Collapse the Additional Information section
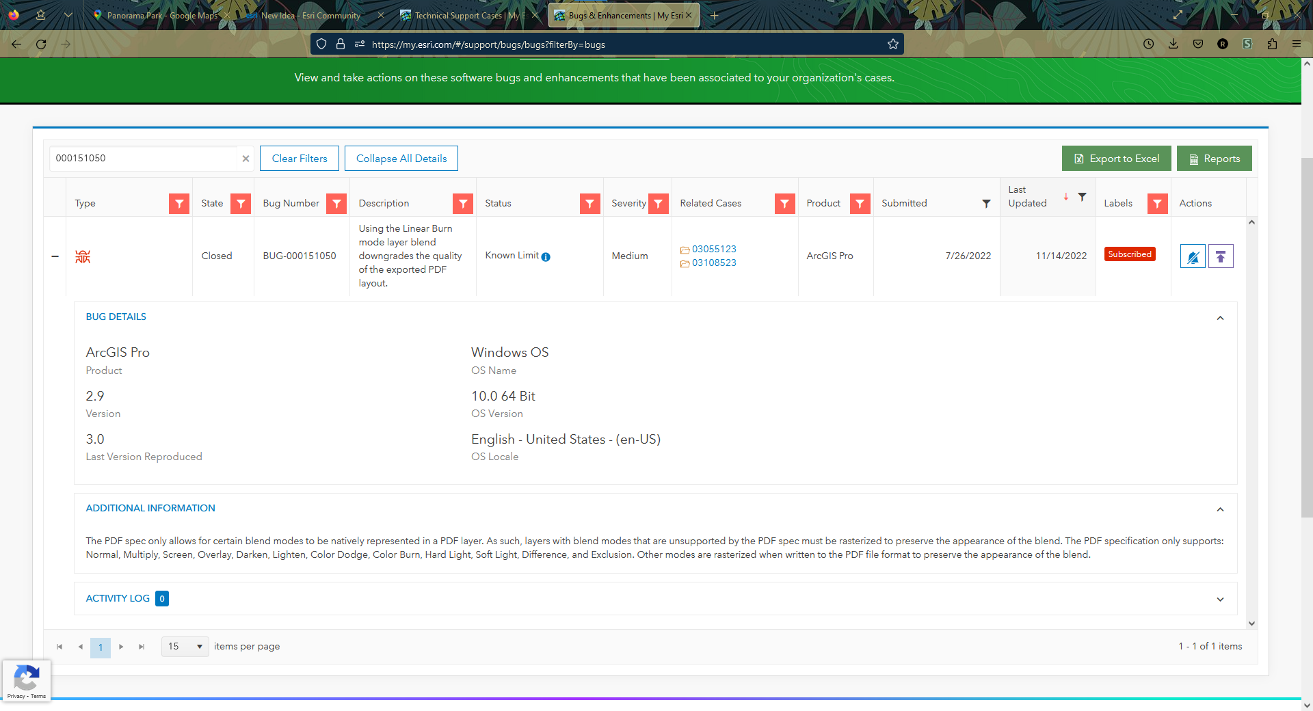Viewport: 1313px width, 711px height. (1220, 509)
